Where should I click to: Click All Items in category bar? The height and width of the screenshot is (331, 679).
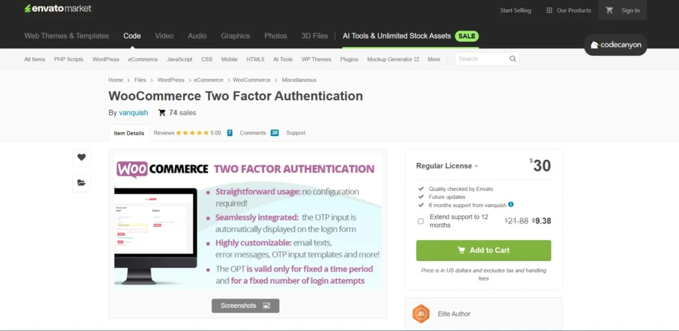(x=34, y=59)
